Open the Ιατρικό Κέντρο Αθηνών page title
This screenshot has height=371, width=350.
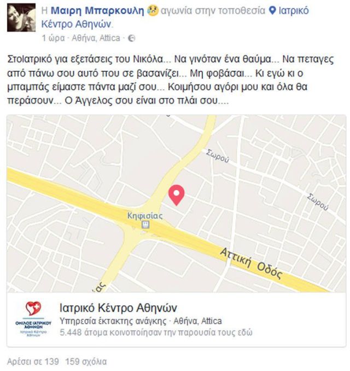(x=118, y=308)
